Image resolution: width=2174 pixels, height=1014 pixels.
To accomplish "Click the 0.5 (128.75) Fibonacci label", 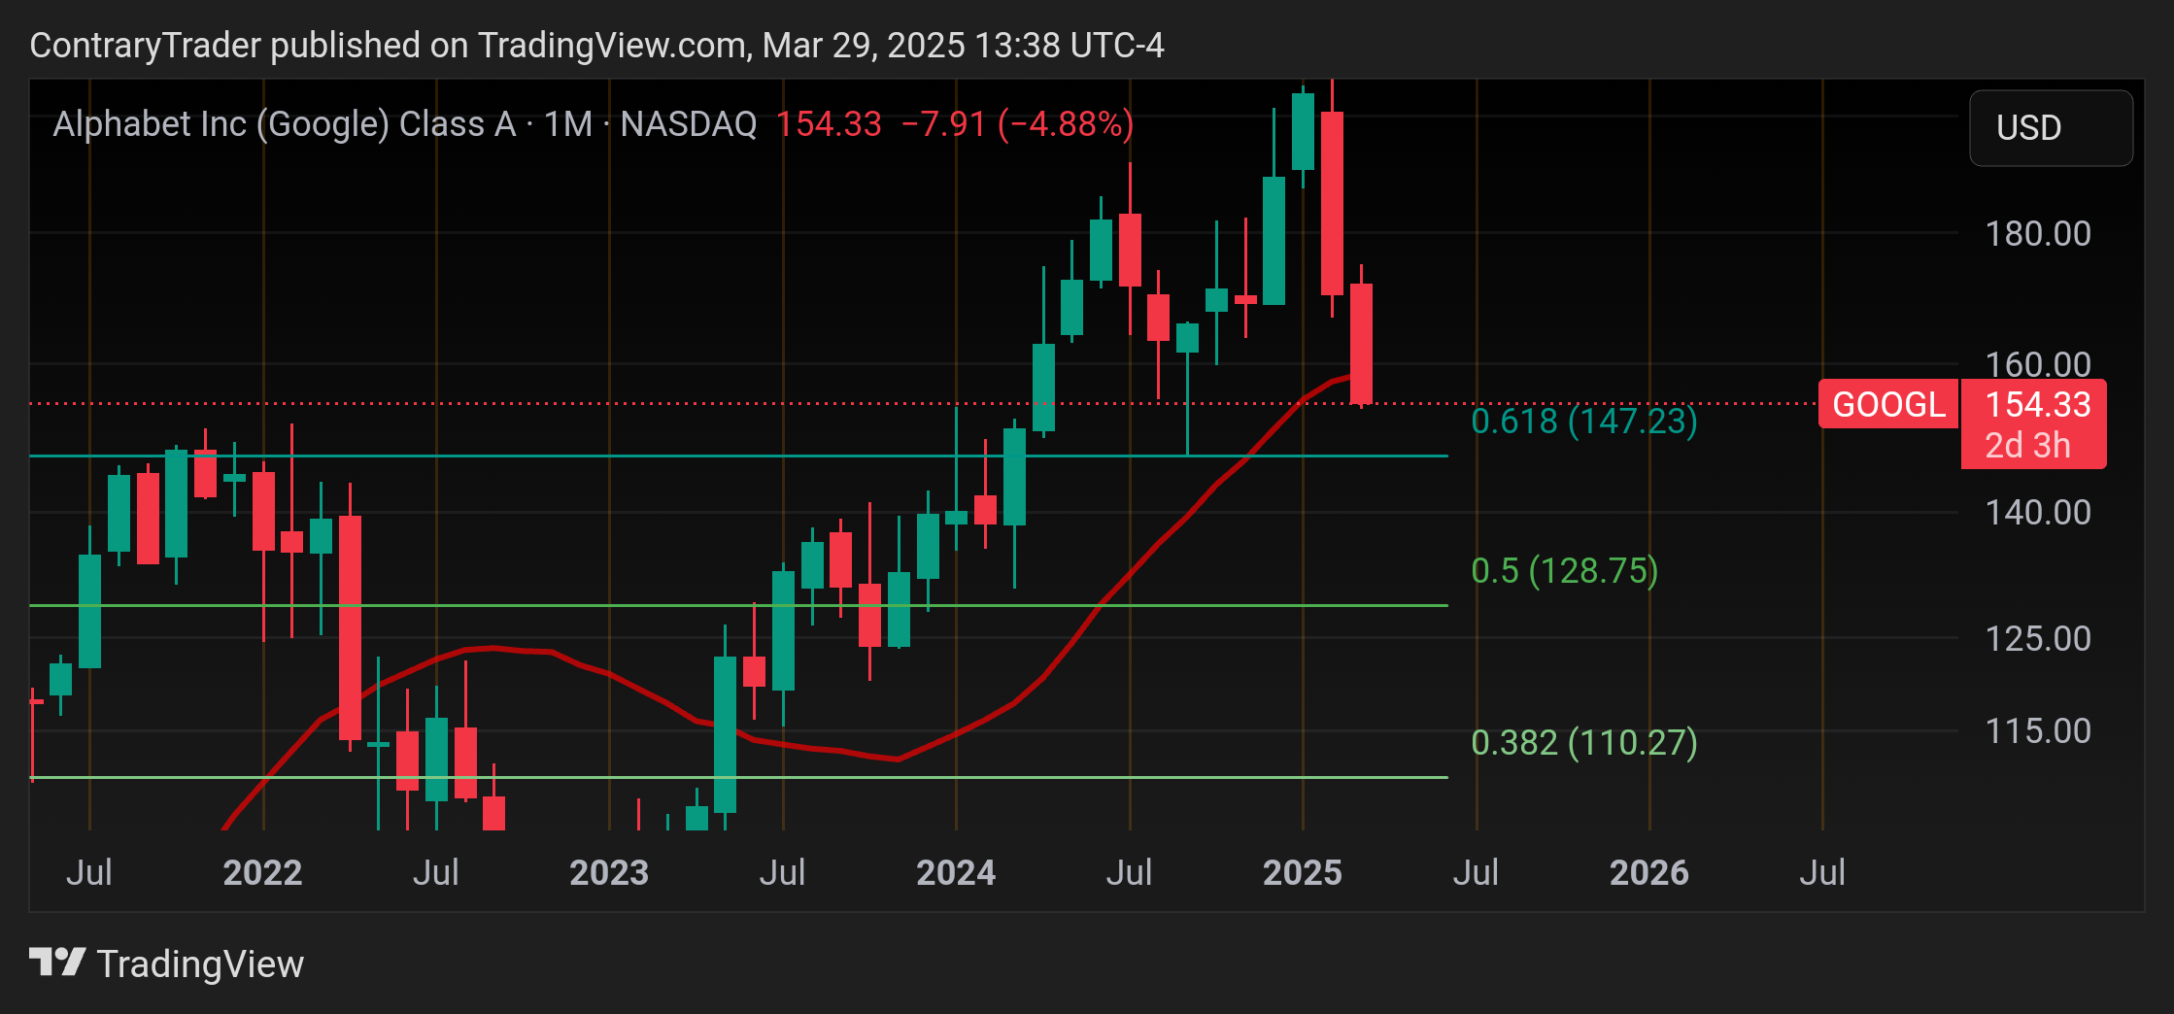I will [x=1565, y=570].
